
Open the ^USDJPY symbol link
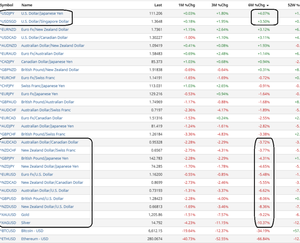coord(7,13)
